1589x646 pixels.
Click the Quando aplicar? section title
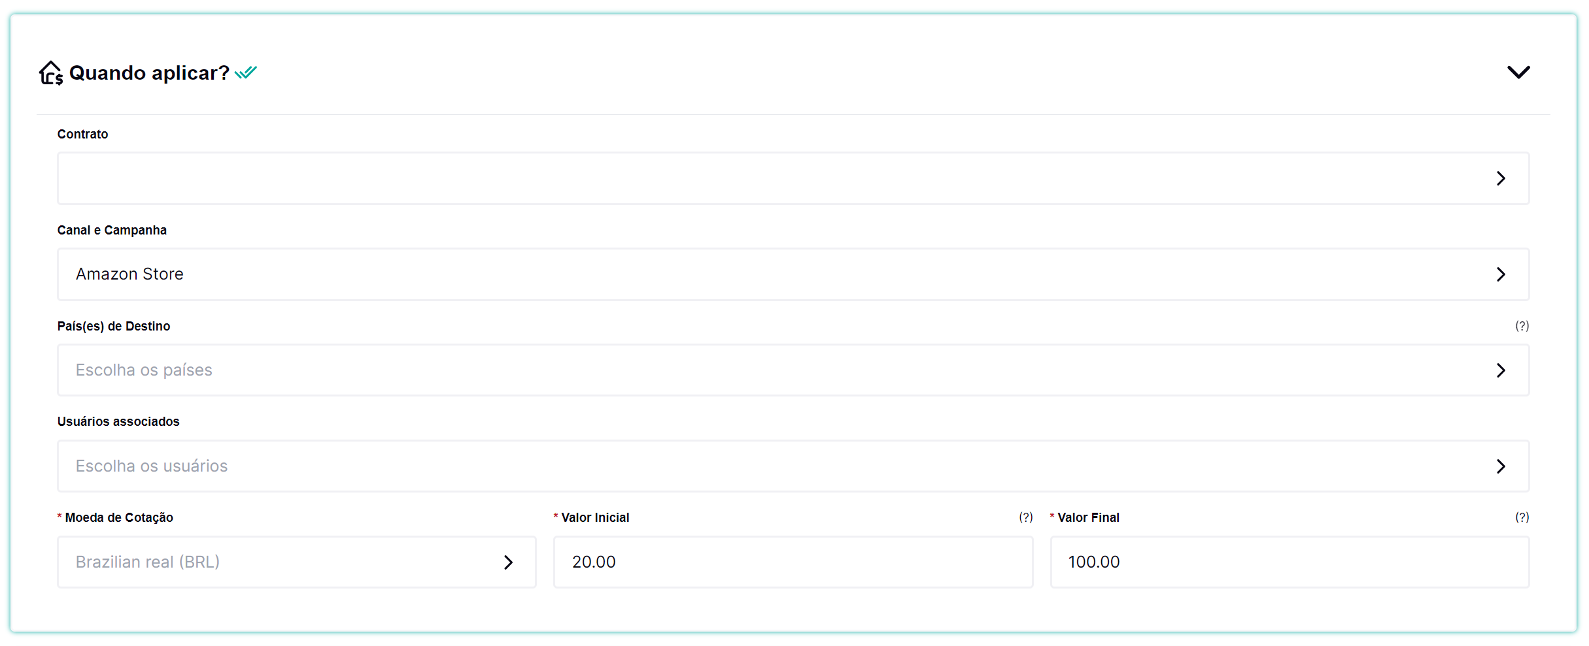149,73
